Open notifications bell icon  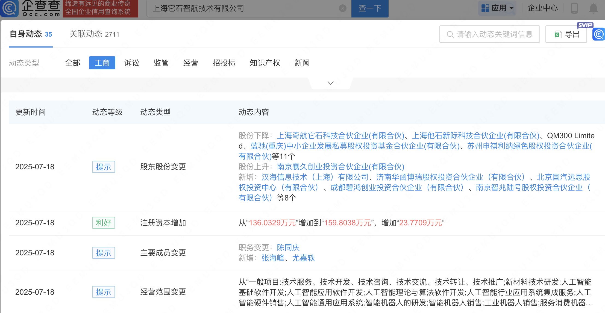tap(593, 8)
